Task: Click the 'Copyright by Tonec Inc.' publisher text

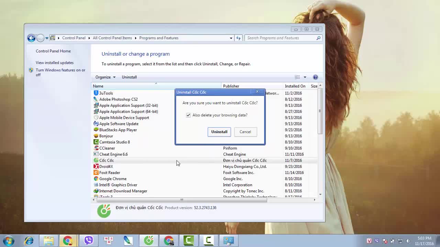Action: coord(244,191)
